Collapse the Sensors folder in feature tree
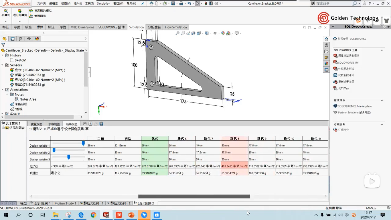Screen dimensions: 391x220 (3, 65)
